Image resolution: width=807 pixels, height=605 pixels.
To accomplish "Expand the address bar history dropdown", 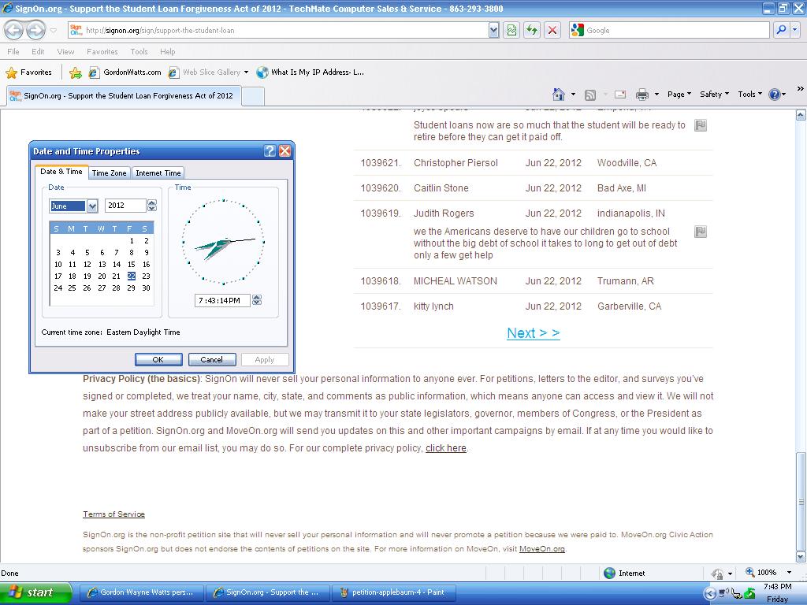I will coord(493,31).
